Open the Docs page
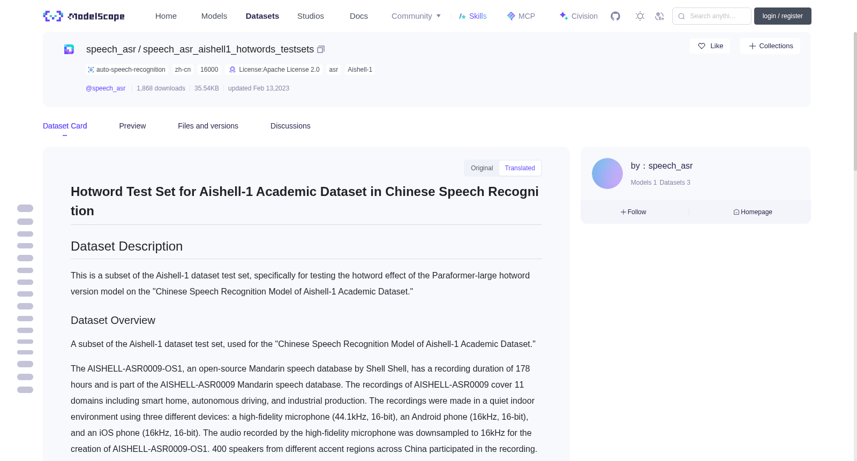The image size is (857, 461). (359, 16)
